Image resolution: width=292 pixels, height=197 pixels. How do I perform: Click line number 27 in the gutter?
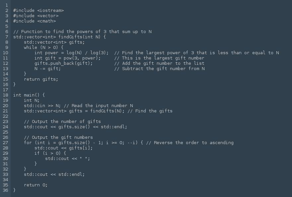pyautogui.click(x=5, y=142)
